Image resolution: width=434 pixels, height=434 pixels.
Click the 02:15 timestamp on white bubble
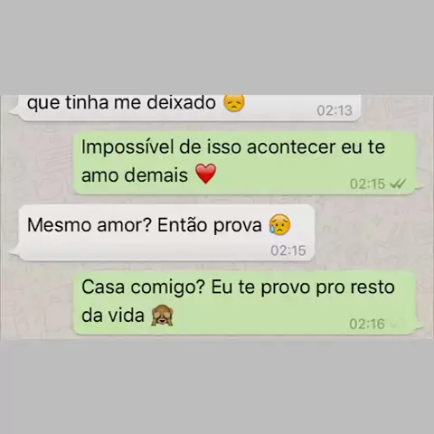click(x=288, y=250)
